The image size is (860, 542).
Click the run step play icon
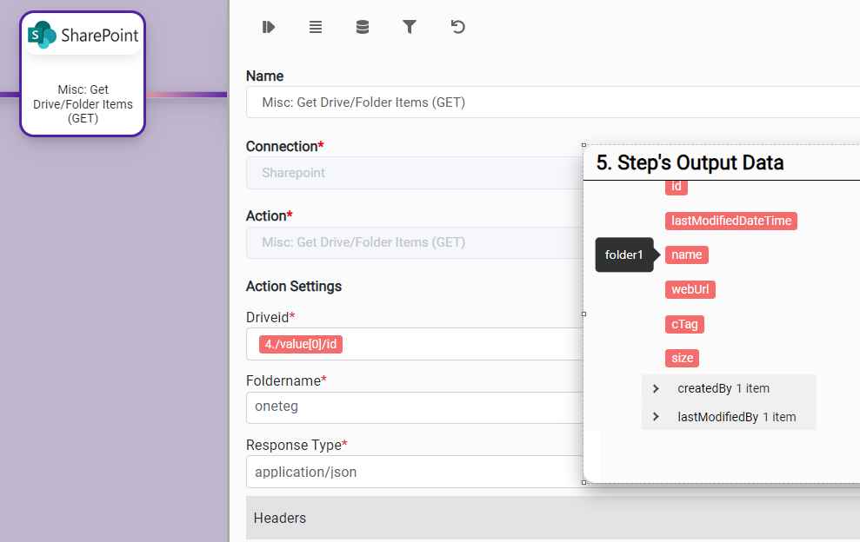click(269, 27)
